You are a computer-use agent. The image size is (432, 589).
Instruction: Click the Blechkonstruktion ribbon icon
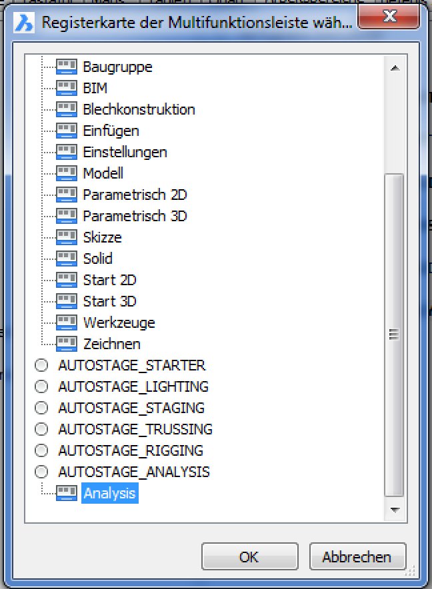pos(65,109)
